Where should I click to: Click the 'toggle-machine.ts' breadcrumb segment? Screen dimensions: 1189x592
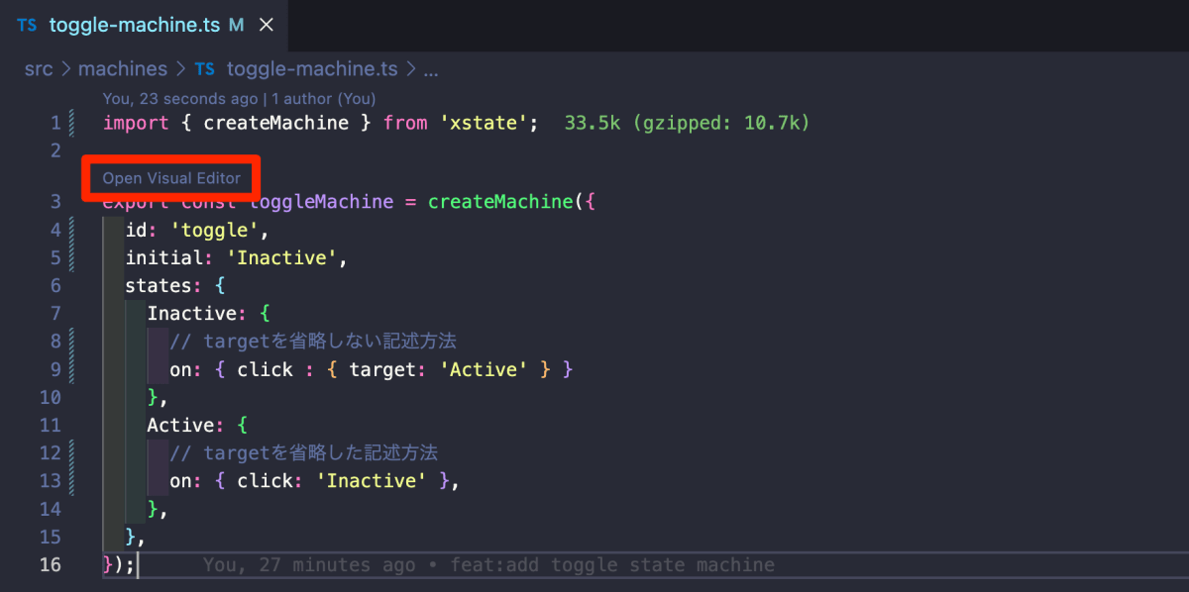pyautogui.click(x=312, y=69)
